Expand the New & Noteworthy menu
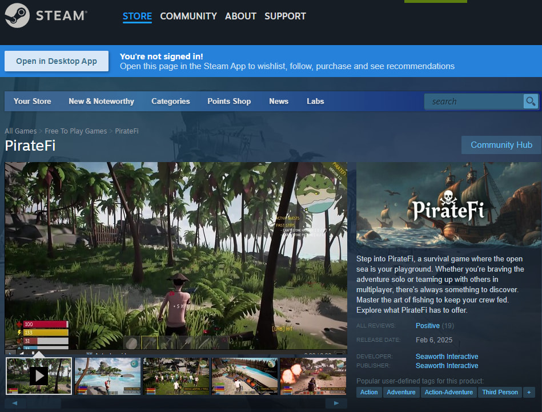 tap(101, 101)
